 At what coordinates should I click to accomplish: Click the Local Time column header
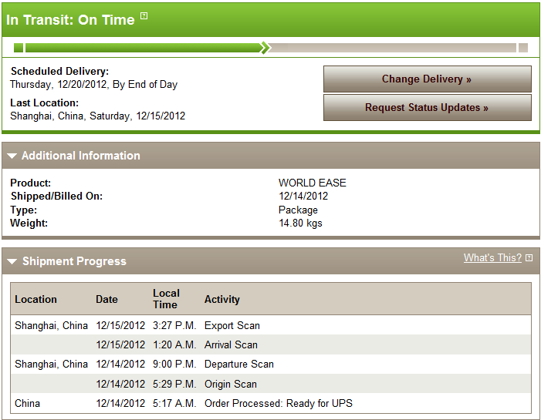tap(166, 299)
